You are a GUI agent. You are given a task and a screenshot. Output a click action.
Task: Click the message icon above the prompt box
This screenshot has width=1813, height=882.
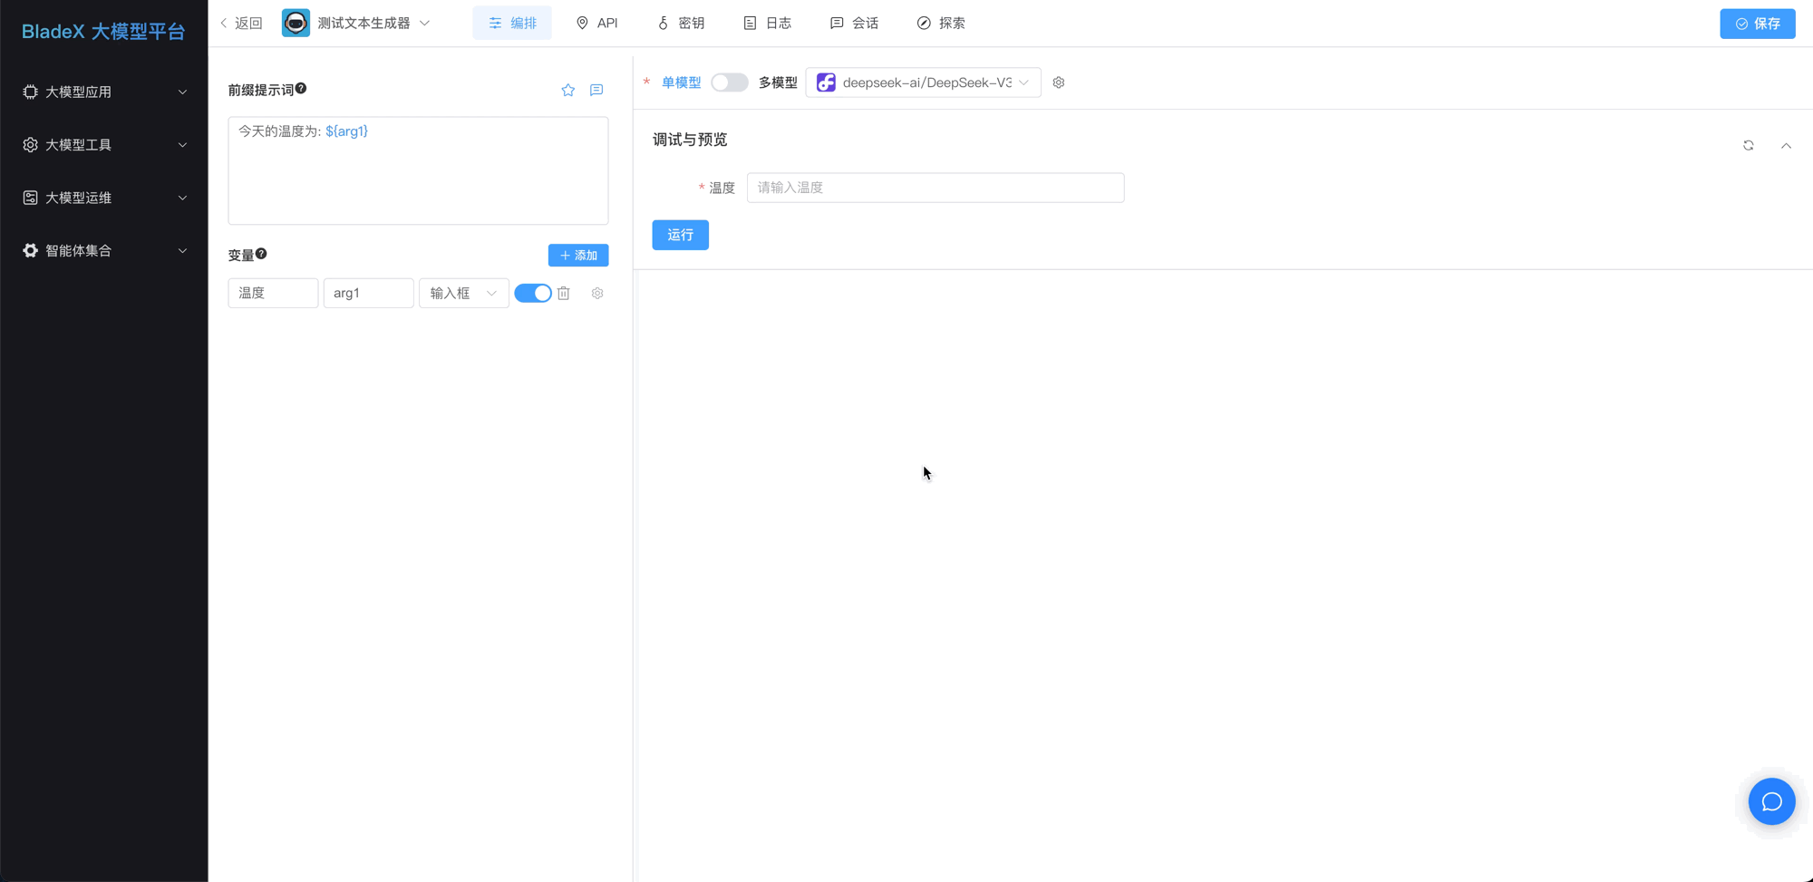pyautogui.click(x=596, y=90)
